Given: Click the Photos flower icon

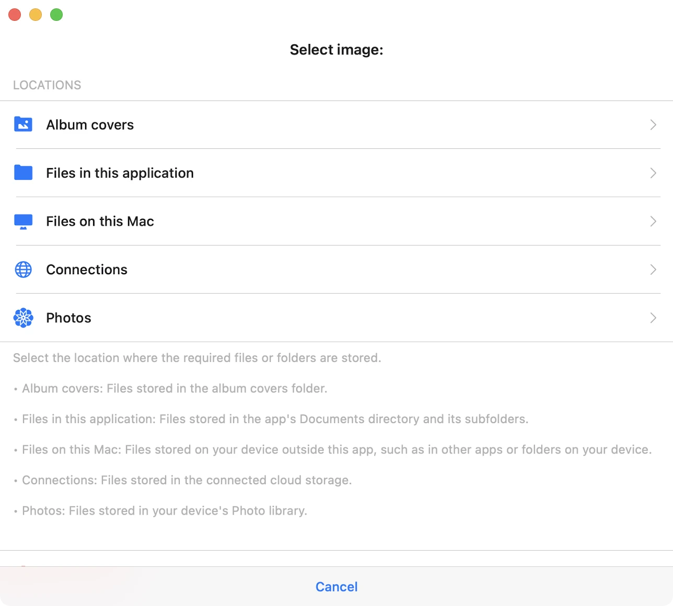Looking at the screenshot, I should (23, 318).
